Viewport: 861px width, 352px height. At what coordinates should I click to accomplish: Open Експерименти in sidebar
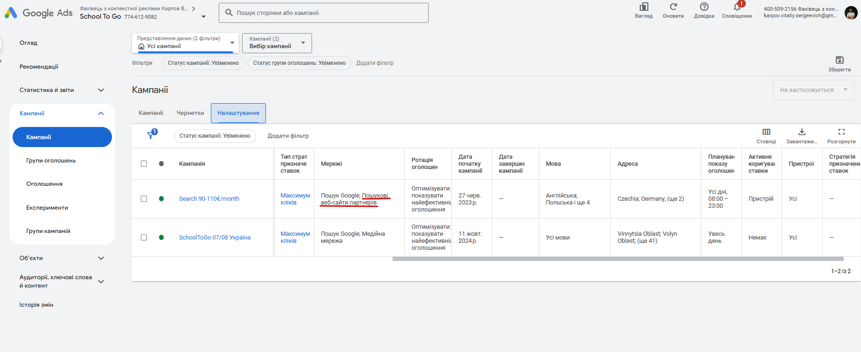[x=47, y=208]
